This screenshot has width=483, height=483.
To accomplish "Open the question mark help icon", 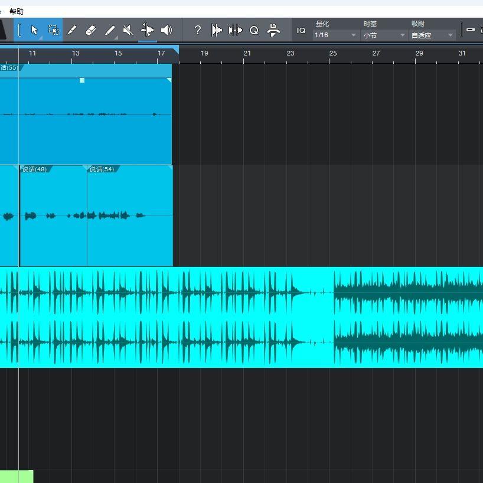I will 198,30.
